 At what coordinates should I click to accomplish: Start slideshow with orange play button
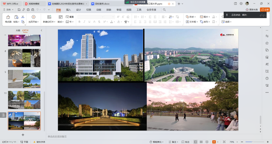[x=214, y=142]
